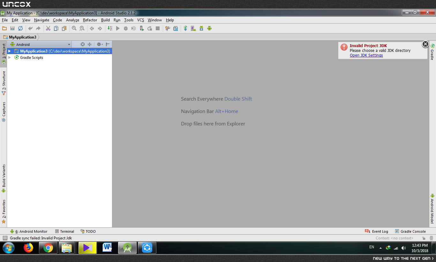Click the Replace toolbar icon

click(82, 28)
